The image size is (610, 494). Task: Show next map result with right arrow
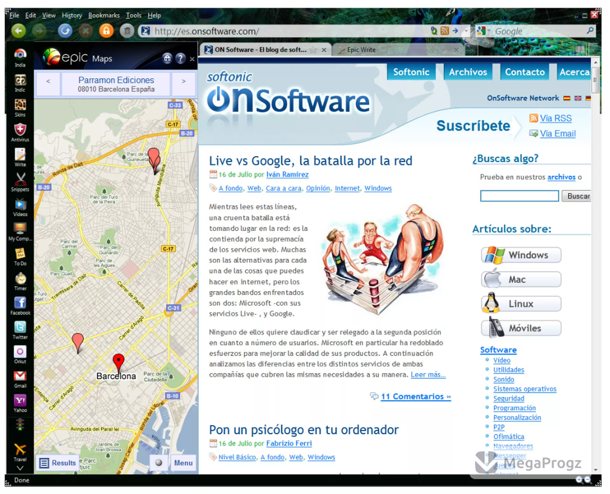(x=184, y=84)
